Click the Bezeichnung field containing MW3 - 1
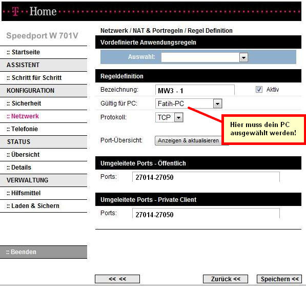 pos(195,90)
